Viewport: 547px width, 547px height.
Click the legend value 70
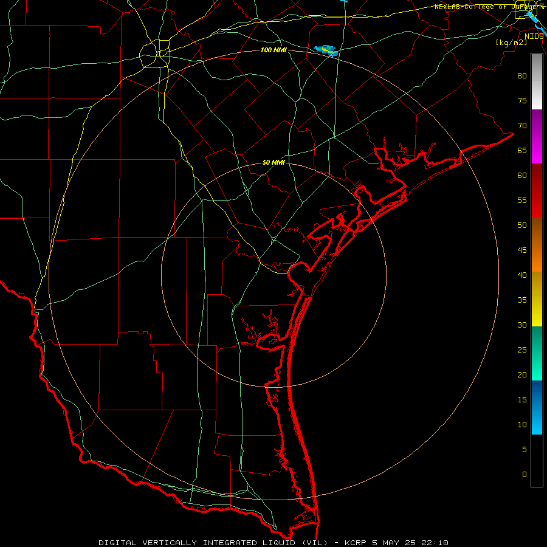[522, 126]
